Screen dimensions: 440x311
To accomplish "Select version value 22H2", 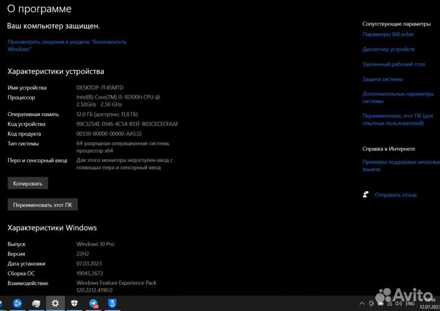I will click(x=82, y=254).
